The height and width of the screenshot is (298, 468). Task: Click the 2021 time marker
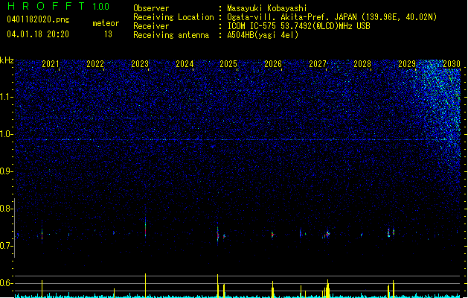pyautogui.click(x=51, y=64)
